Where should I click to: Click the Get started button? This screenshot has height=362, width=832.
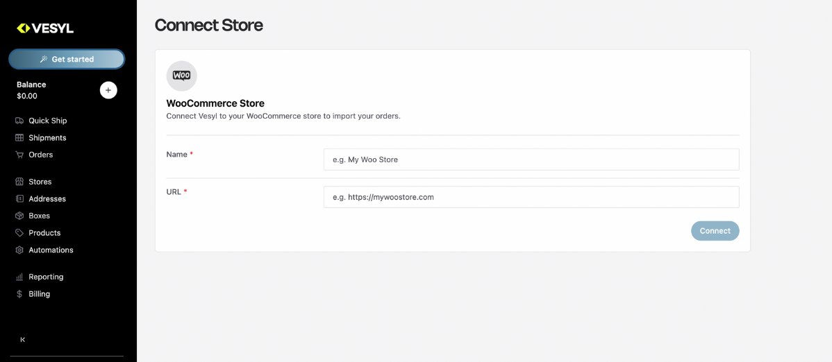67,60
